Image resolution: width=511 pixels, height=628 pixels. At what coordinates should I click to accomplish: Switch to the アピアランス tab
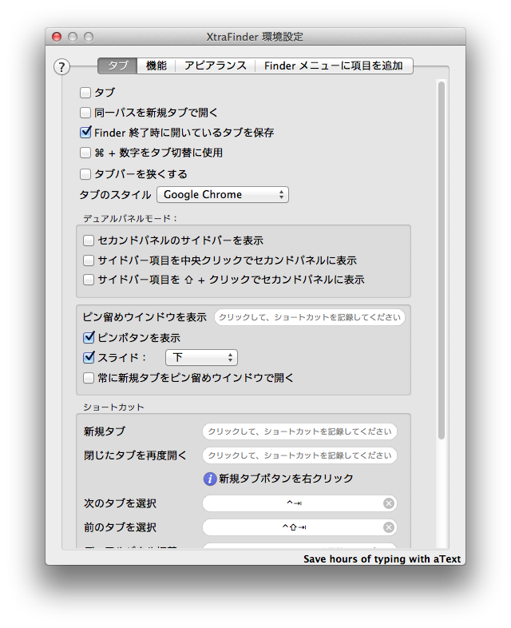[x=216, y=66]
